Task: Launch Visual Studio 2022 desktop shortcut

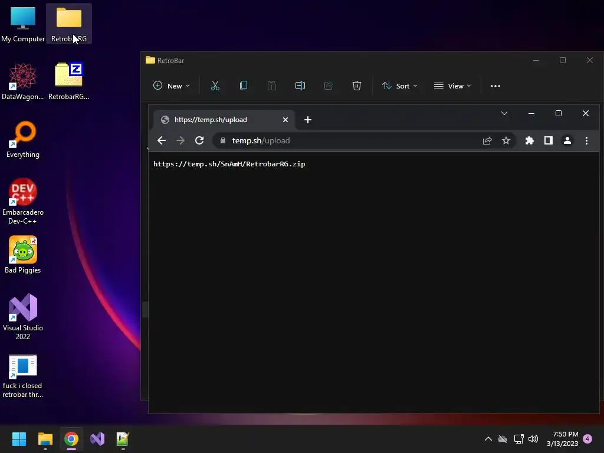Action: (23, 317)
